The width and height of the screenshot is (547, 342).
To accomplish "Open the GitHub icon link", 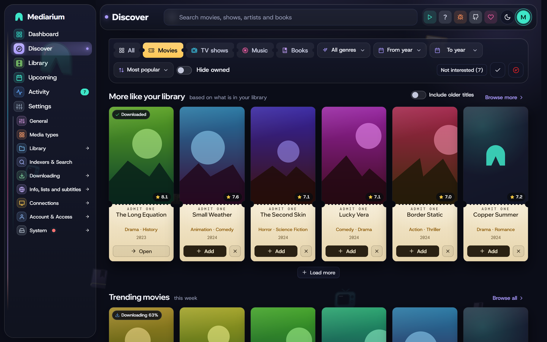I will 475,17.
